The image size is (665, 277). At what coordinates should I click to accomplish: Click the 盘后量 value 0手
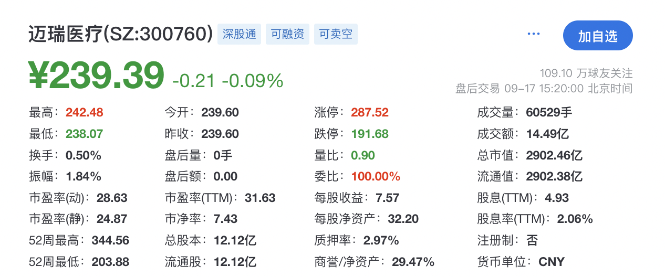tap(223, 155)
